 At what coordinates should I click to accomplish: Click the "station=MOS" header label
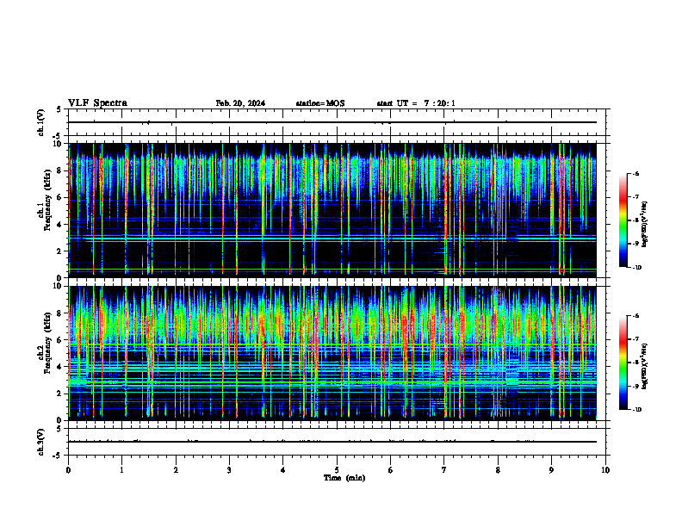[x=320, y=103]
